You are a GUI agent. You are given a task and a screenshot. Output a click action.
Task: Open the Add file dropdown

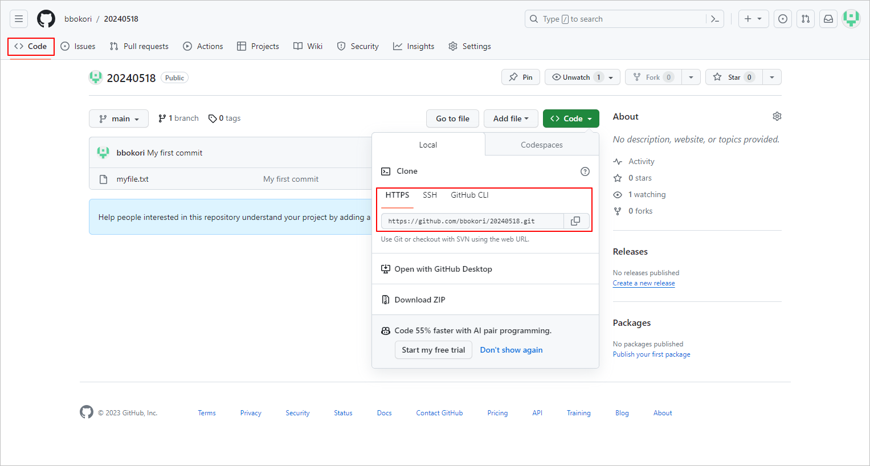click(x=511, y=118)
